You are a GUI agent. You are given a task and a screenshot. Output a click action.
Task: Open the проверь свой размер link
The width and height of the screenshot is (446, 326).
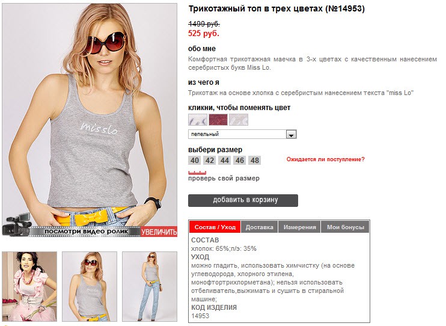(x=224, y=179)
